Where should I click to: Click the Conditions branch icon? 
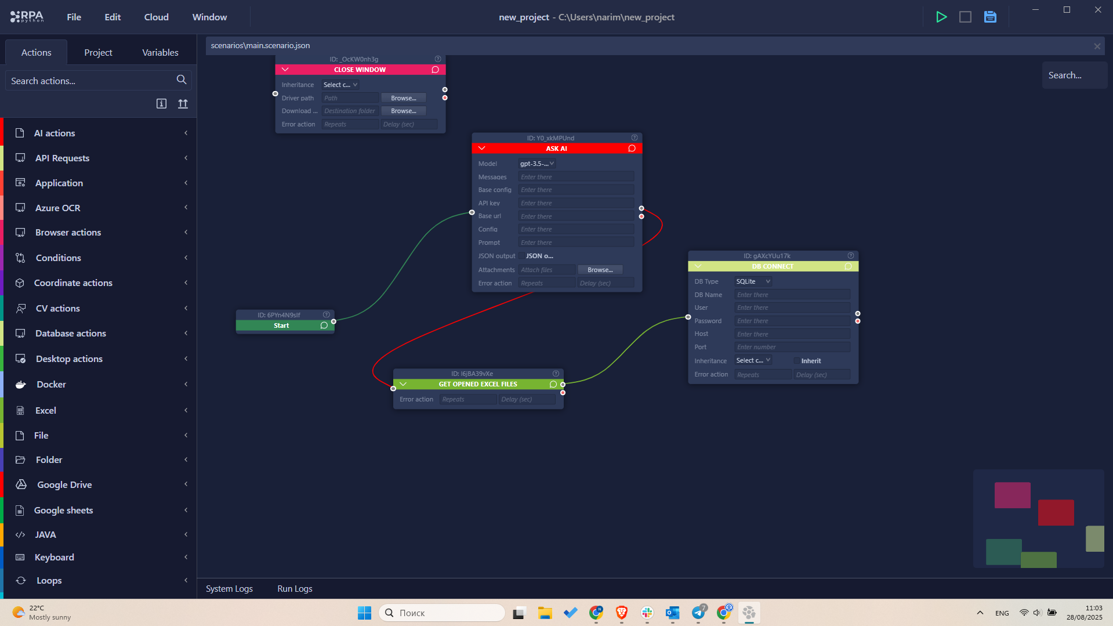20,258
